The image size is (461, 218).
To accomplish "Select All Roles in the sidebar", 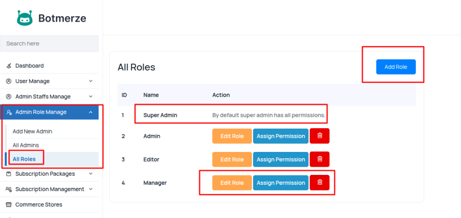I will point(24,159).
